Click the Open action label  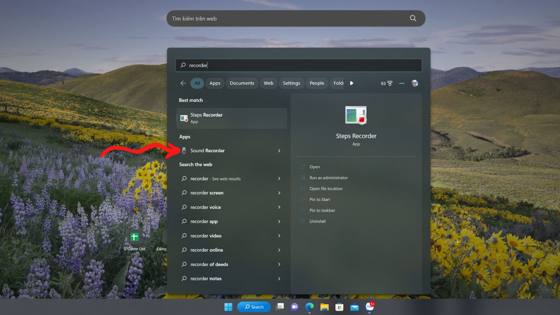314,167
